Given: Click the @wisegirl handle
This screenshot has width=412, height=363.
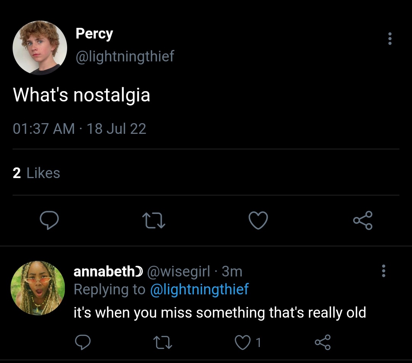Looking at the screenshot, I should point(179,271).
